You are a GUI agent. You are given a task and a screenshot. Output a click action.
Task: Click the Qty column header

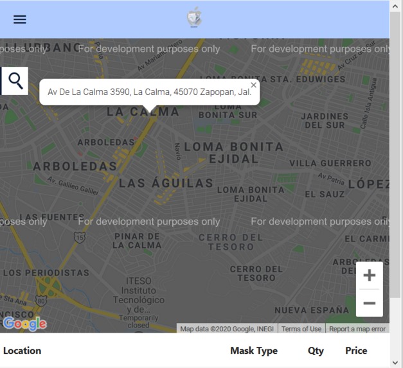point(316,351)
